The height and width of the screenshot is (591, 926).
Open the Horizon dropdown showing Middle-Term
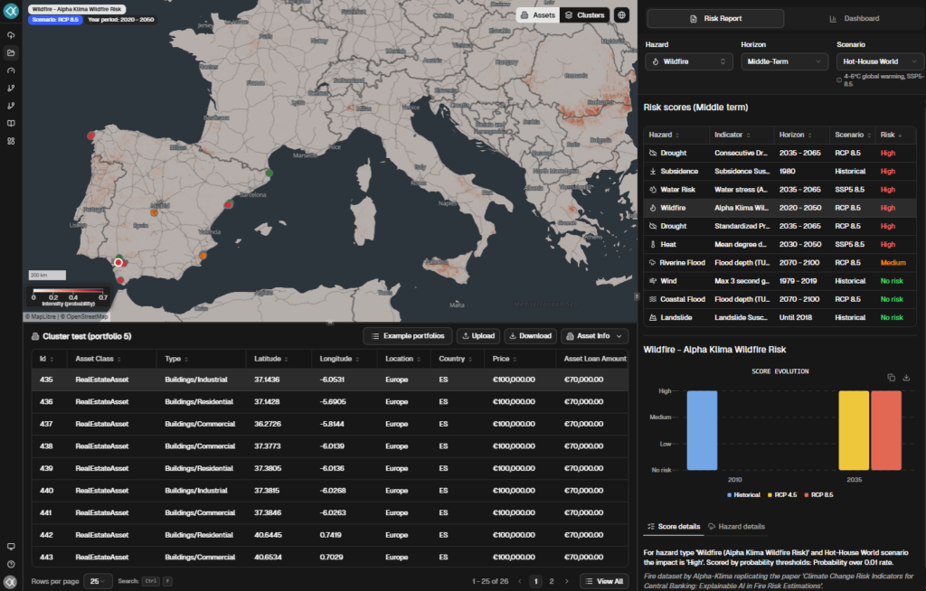[x=784, y=61]
